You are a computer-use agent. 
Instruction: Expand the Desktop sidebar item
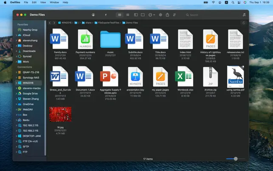(x=16, y=46)
